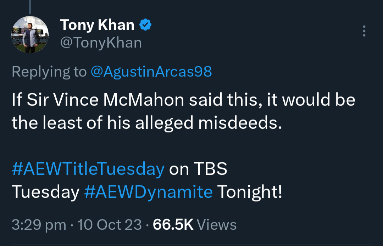Click the blue verified checkmark badge
The height and width of the screenshot is (246, 383).
click(x=145, y=25)
